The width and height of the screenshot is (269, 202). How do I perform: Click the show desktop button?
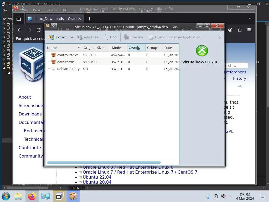(x=262, y=196)
